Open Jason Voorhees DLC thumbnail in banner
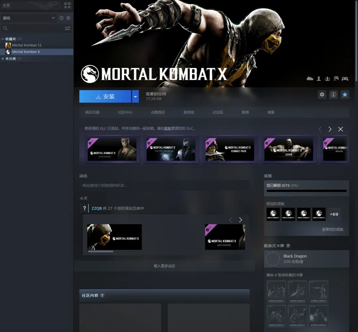This screenshot has height=332, width=358. pos(112,149)
